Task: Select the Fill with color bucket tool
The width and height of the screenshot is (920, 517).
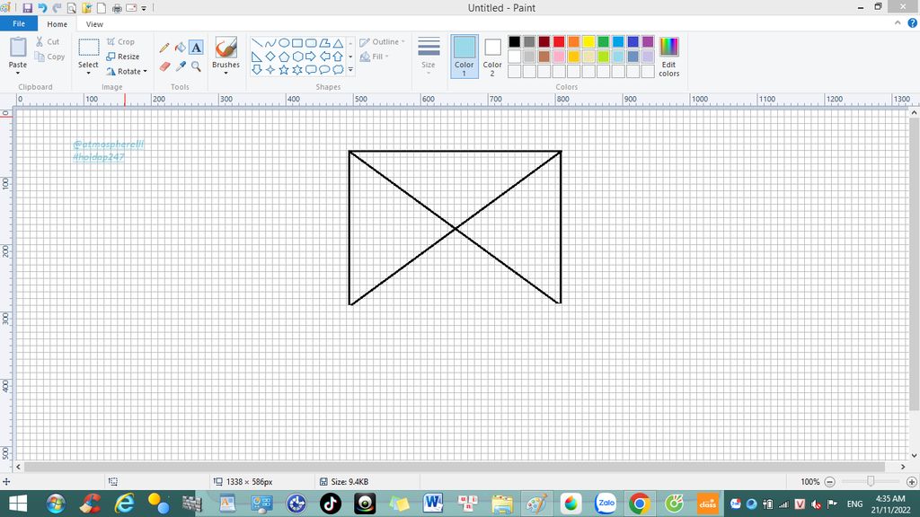Action: [x=180, y=48]
